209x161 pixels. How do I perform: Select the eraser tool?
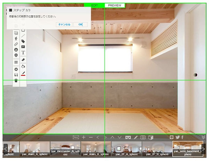23,60
